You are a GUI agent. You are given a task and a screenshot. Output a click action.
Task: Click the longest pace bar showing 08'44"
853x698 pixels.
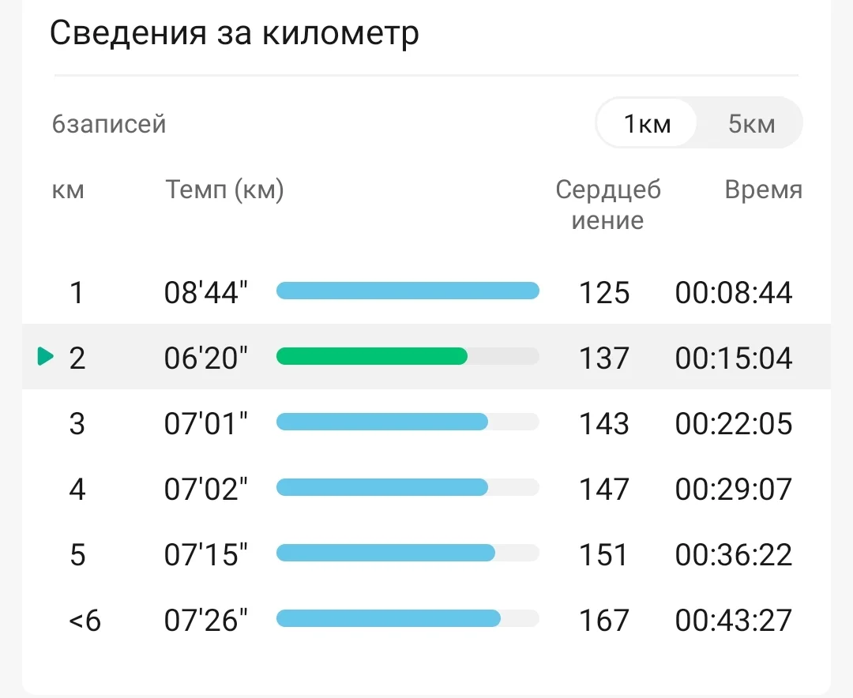408,291
